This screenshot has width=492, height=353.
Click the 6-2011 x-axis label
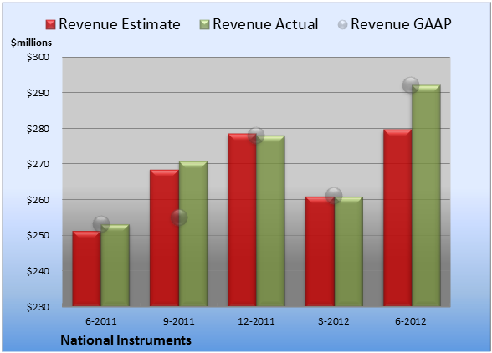(x=101, y=321)
